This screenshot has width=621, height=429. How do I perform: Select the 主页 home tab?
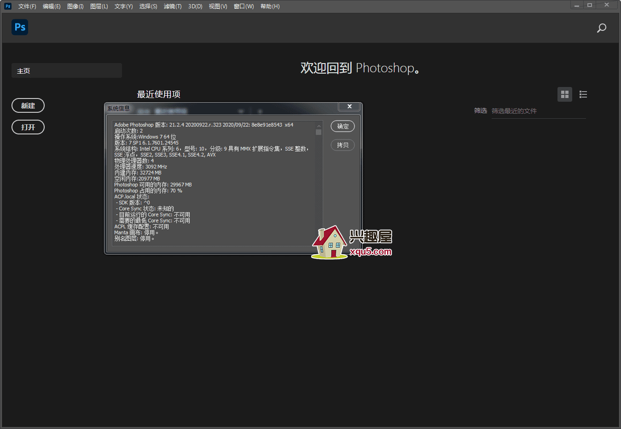[67, 70]
